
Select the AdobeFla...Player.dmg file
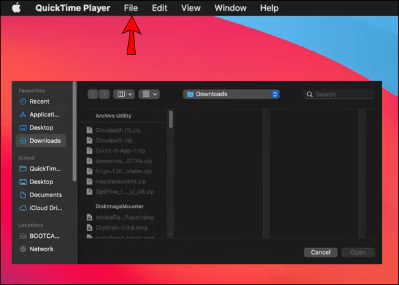pyautogui.click(x=125, y=218)
